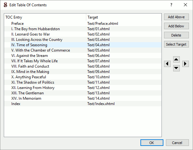The width and height of the screenshot is (193, 150).
Task: Click the Sigil logo in title bar
Action: pyautogui.click(x=5, y=5)
